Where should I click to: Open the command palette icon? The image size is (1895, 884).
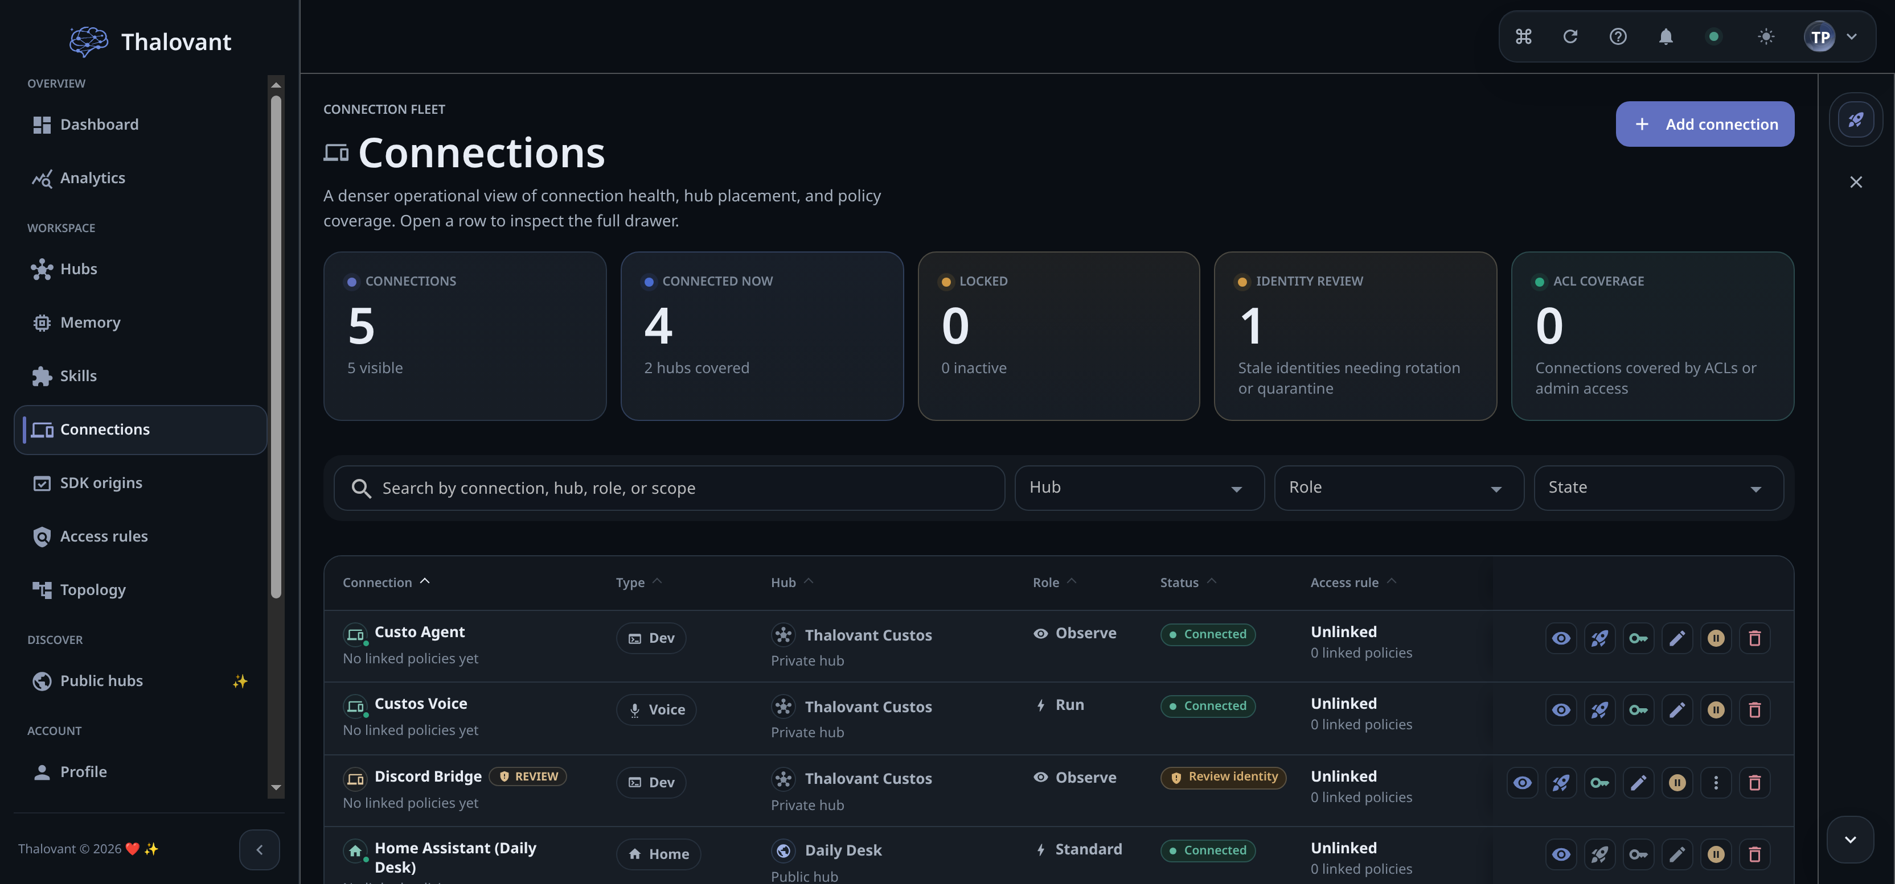(1523, 36)
